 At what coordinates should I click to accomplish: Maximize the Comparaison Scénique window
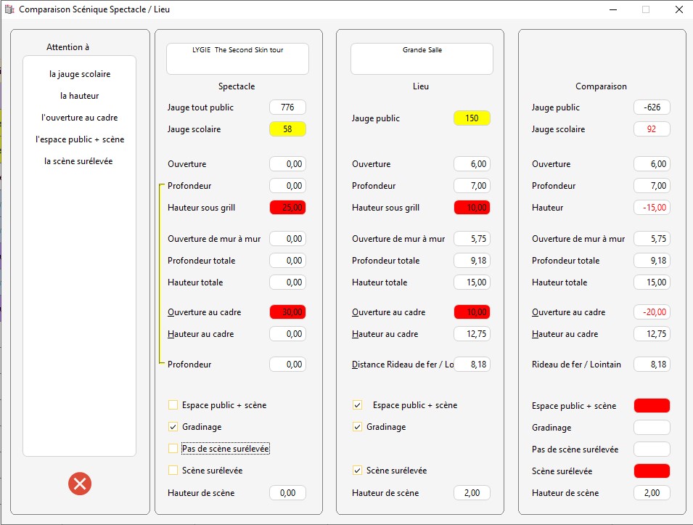[646, 10]
